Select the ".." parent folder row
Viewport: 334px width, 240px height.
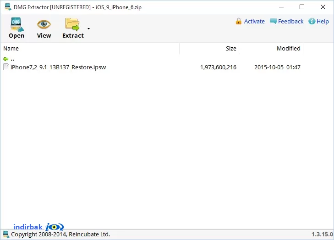click(x=152, y=59)
